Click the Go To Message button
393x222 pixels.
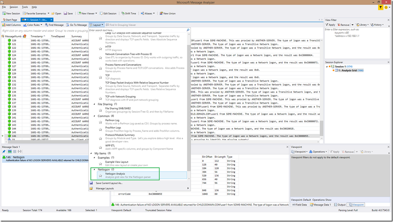76,25
